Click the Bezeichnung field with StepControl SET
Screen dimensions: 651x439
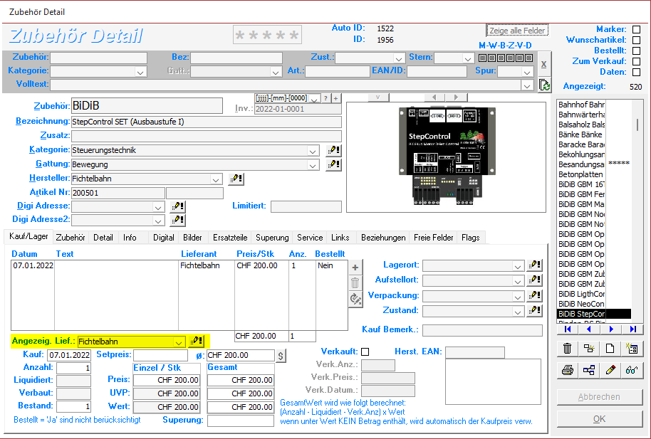[207, 122]
